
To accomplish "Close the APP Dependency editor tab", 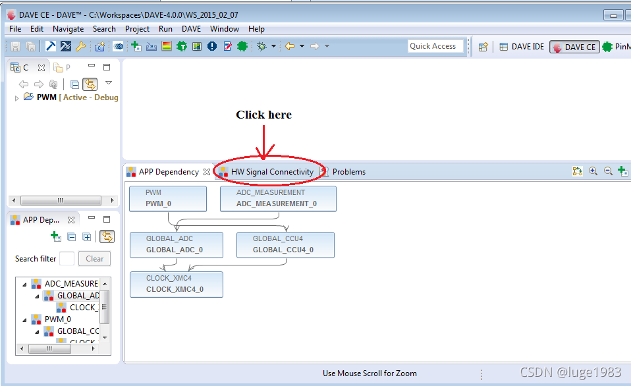I will 207,172.
